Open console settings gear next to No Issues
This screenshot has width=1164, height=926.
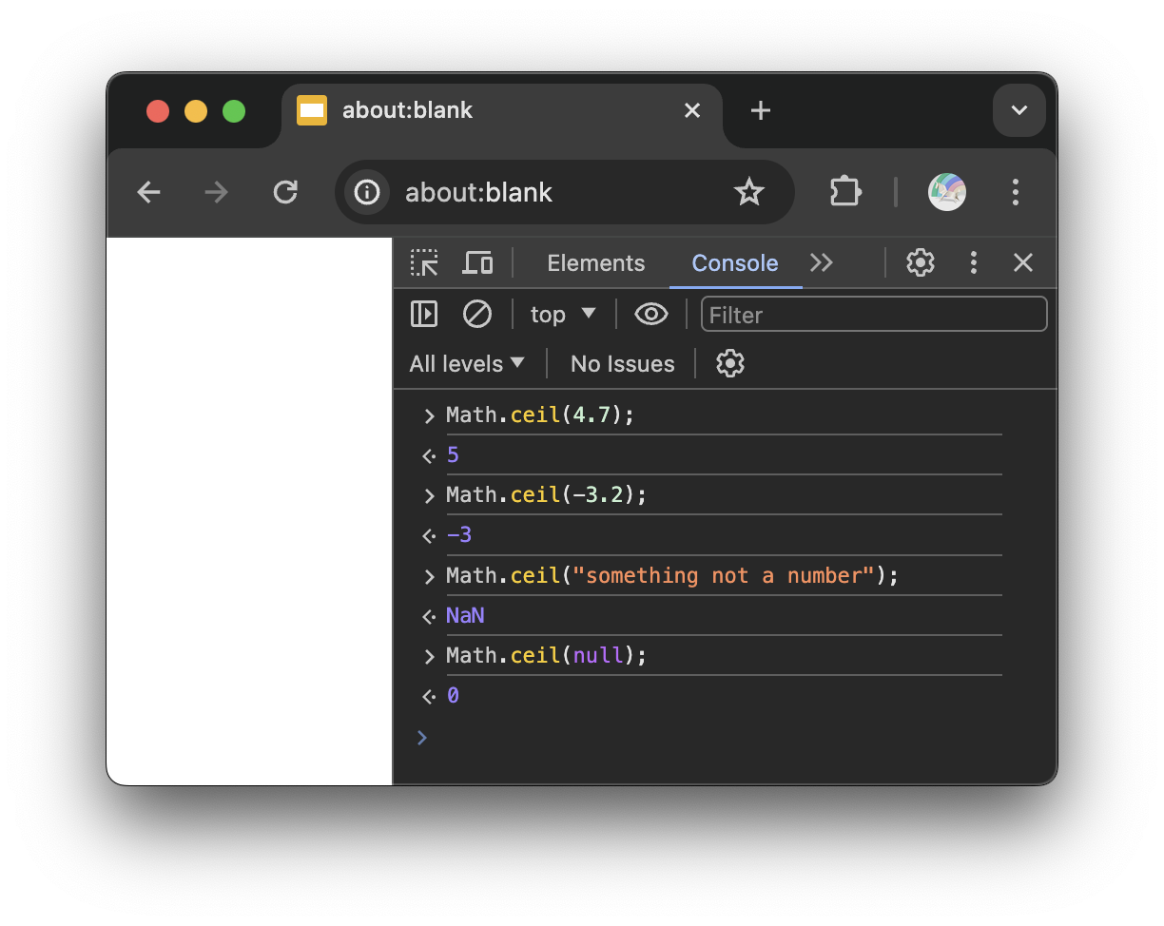tap(730, 363)
